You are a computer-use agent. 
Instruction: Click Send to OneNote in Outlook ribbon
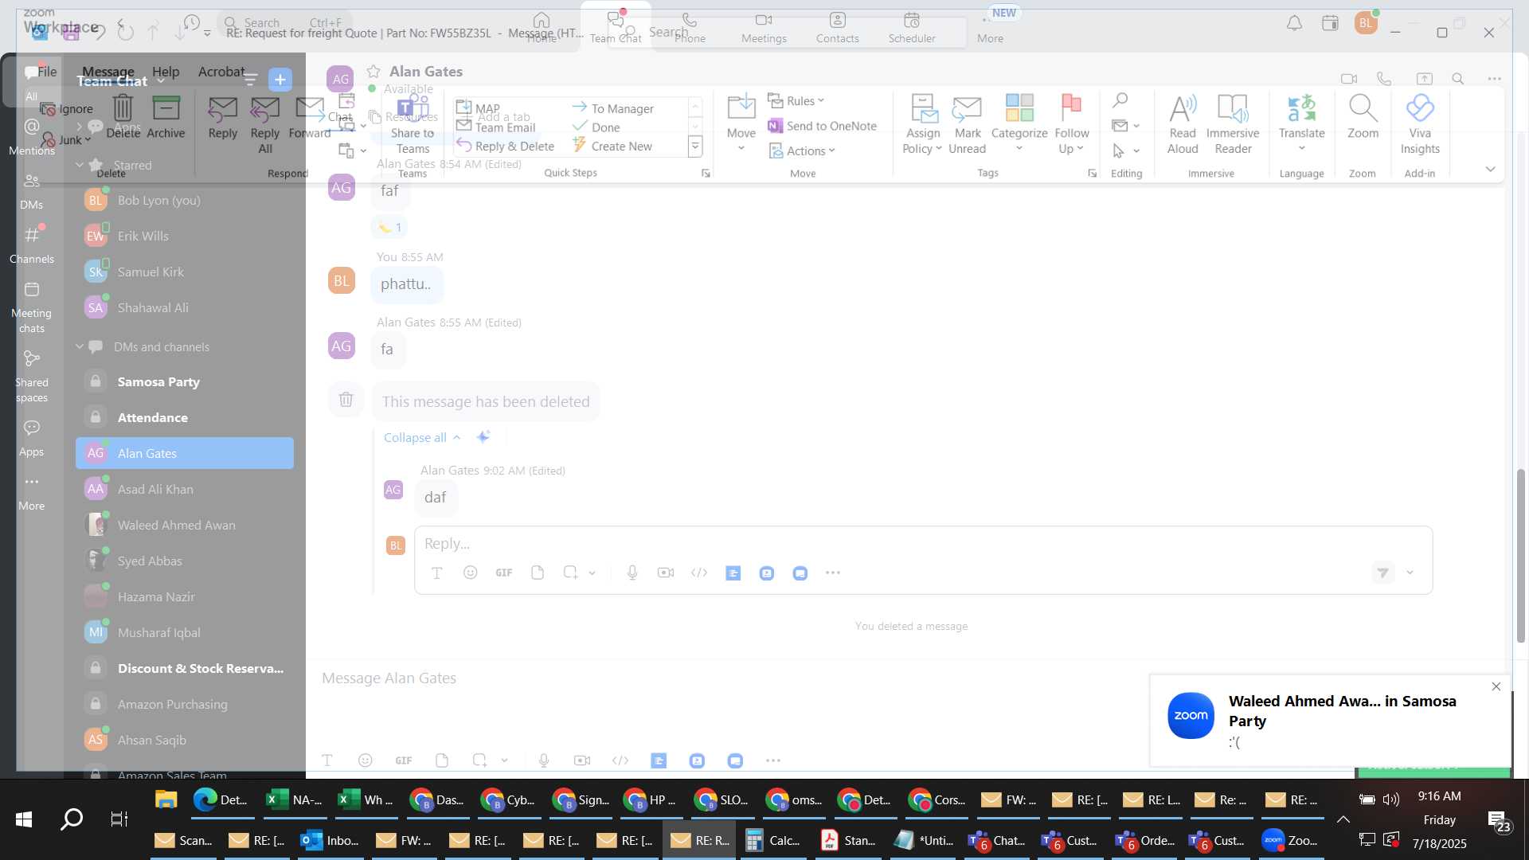point(822,126)
